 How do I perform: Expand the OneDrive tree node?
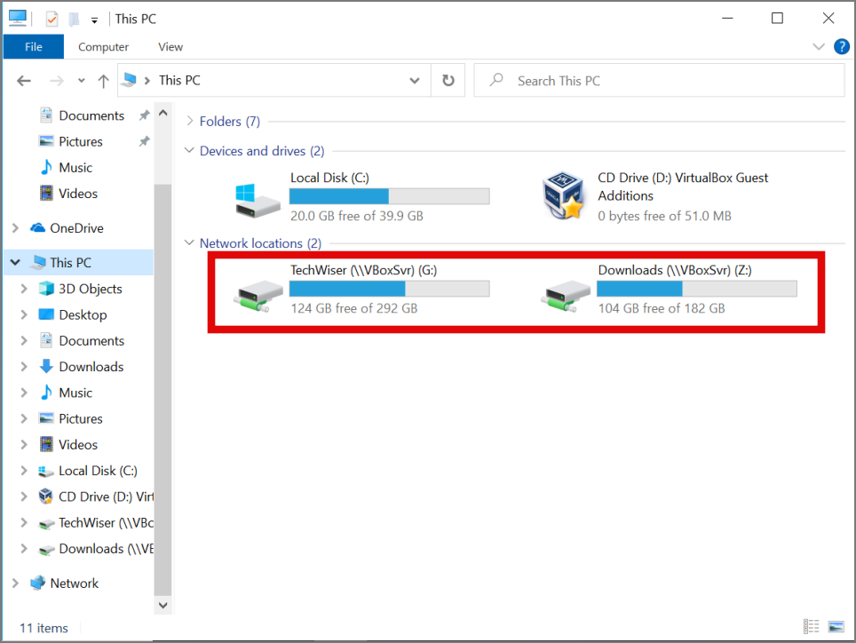15,228
